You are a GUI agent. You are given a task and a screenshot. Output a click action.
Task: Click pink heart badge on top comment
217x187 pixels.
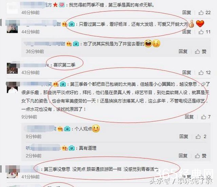pos(62,5)
